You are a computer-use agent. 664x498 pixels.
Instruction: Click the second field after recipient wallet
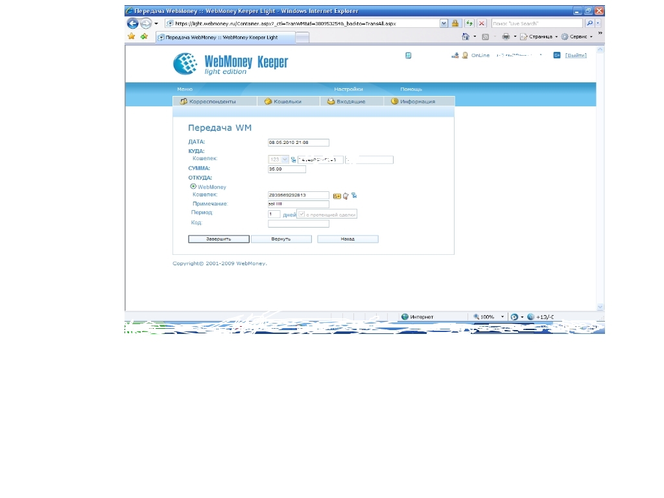click(369, 160)
